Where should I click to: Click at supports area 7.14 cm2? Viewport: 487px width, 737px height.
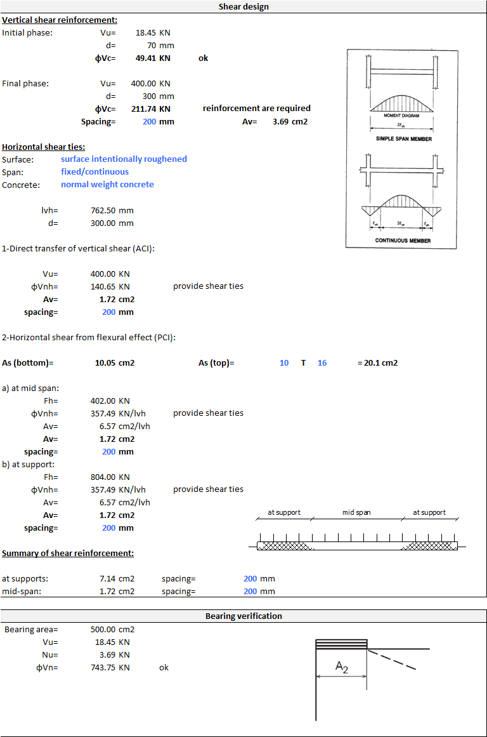coord(117,578)
